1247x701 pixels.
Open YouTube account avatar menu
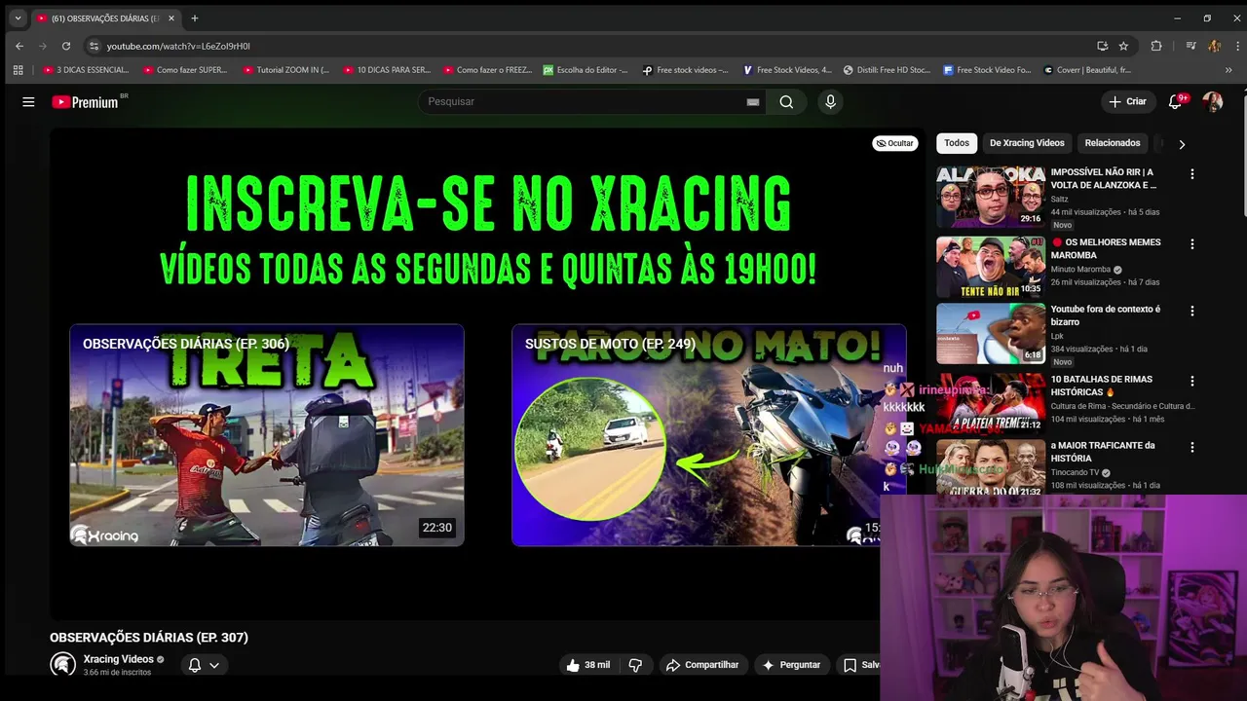tap(1212, 101)
